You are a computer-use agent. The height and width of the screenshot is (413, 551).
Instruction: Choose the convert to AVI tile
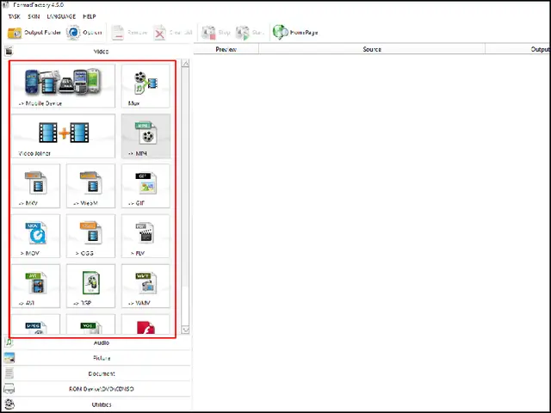point(36,286)
